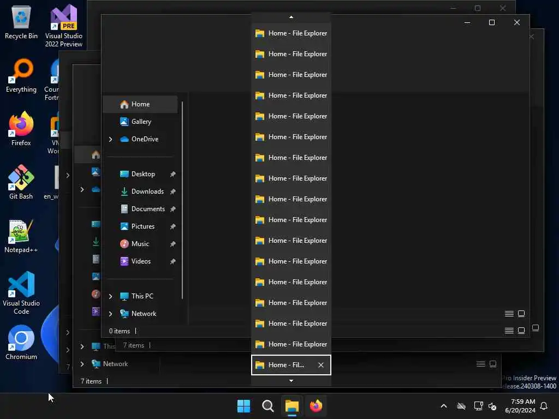Open Recycle Bin on the desktop

pos(21,22)
